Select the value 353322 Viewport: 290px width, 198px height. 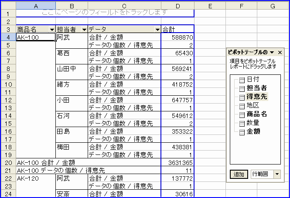(x=177, y=131)
